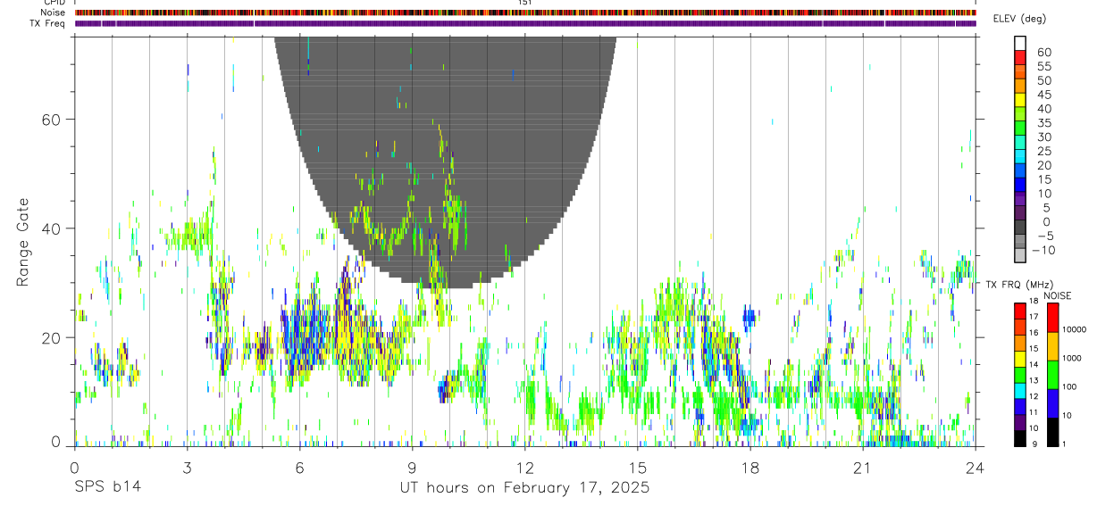Click the black bottom segment of NOISE colorbar
The width and height of the screenshot is (1097, 506).
pos(1052,432)
